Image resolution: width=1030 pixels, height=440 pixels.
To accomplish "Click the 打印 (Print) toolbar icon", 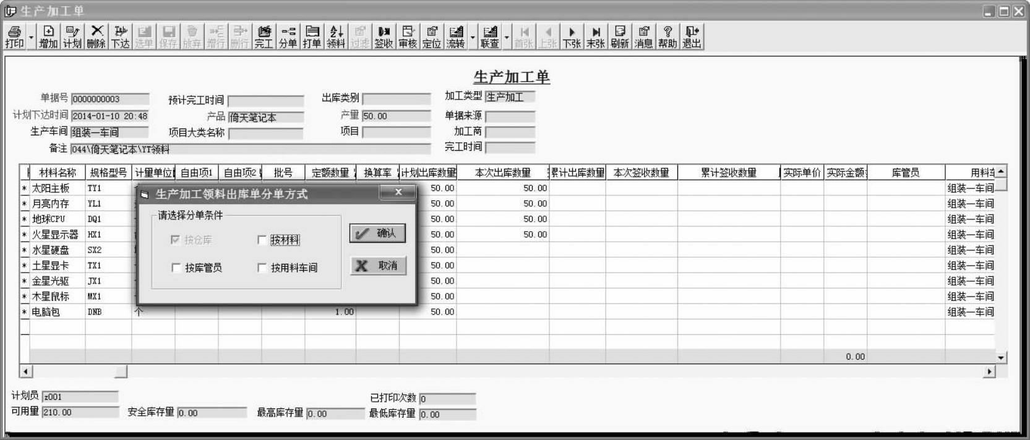I will (14, 37).
